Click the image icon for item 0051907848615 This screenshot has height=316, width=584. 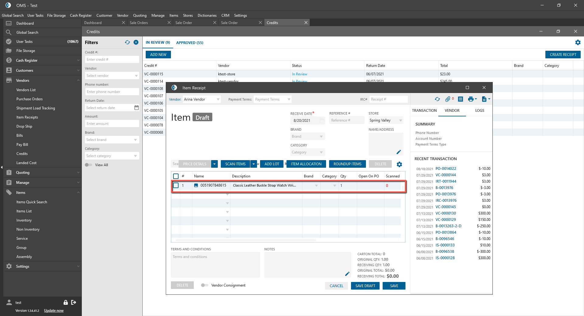(x=196, y=185)
